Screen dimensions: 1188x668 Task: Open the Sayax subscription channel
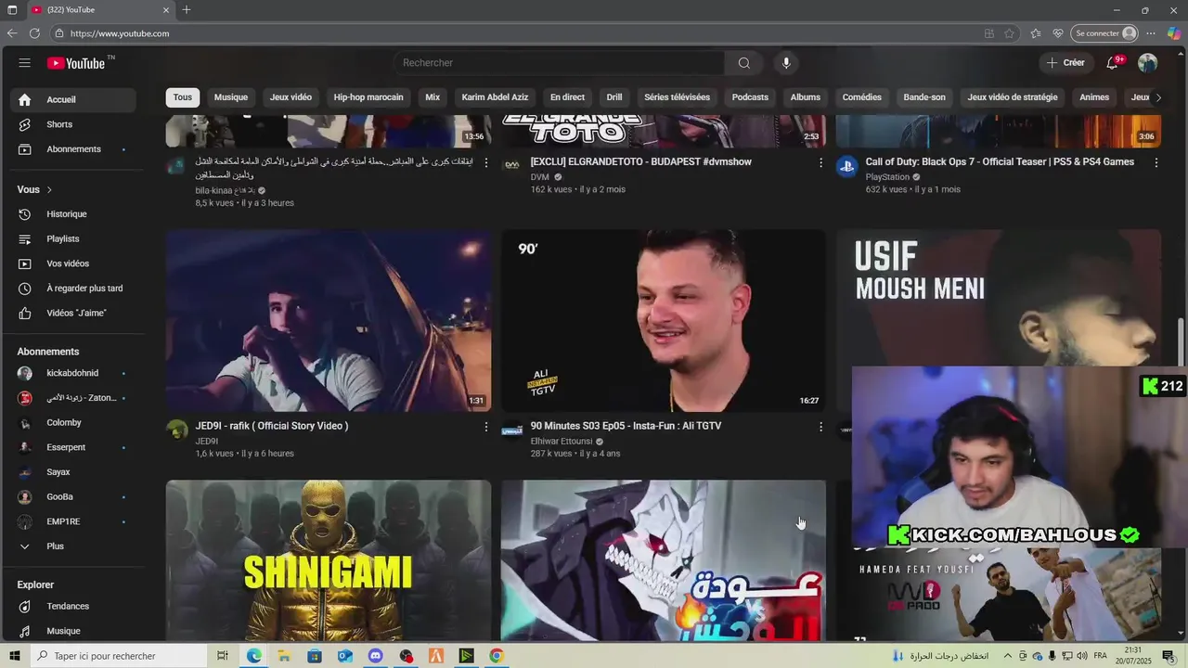tap(73, 472)
